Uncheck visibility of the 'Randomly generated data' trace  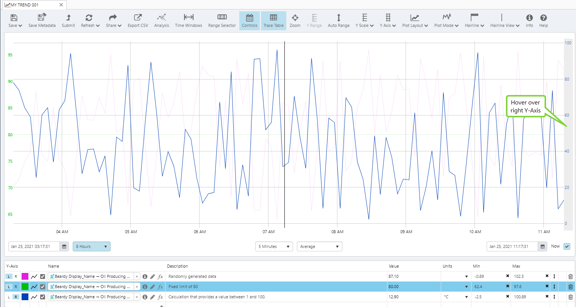43,277
